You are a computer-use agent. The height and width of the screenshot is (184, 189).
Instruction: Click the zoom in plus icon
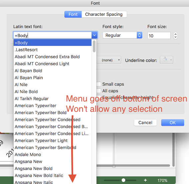[x=145, y=180]
